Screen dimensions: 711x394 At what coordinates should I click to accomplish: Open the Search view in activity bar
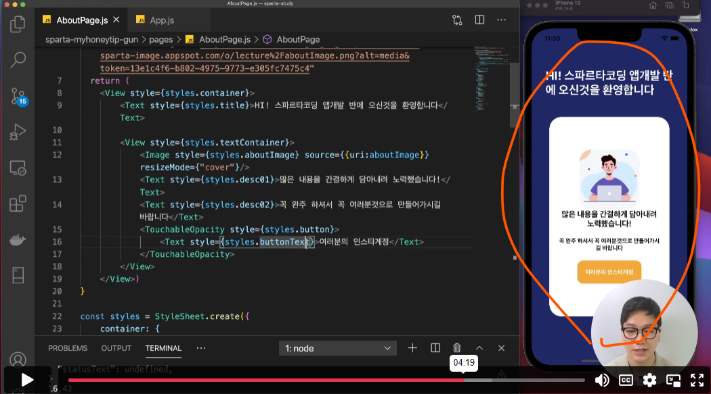click(x=18, y=59)
